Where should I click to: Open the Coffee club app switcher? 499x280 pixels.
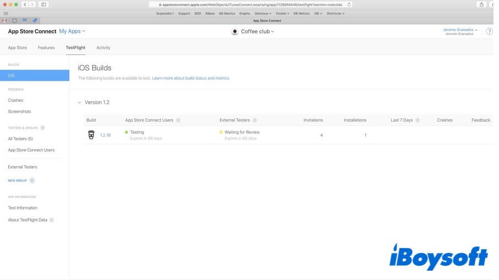(x=257, y=31)
